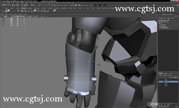
Task: Click the Open Scene icon
Action: (15, 5)
